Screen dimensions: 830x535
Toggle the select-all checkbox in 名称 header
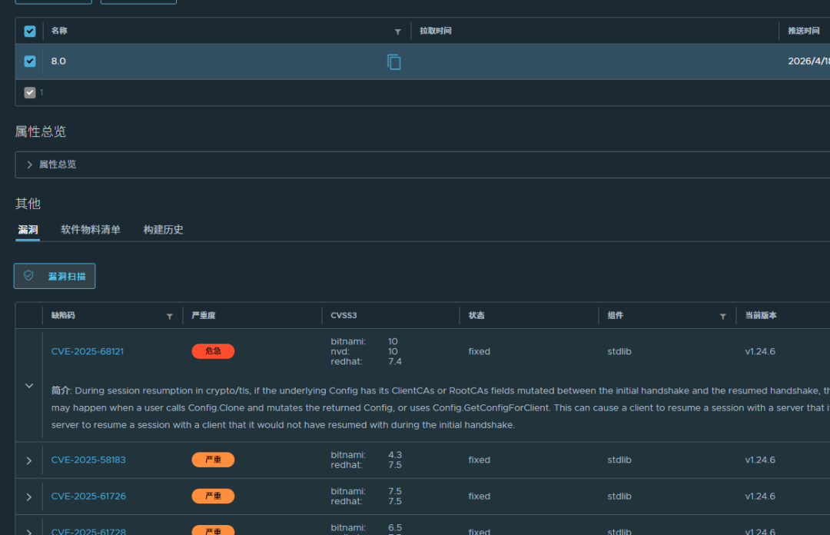30,32
